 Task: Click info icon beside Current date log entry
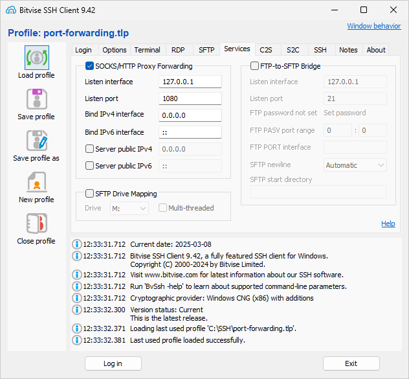(76, 244)
